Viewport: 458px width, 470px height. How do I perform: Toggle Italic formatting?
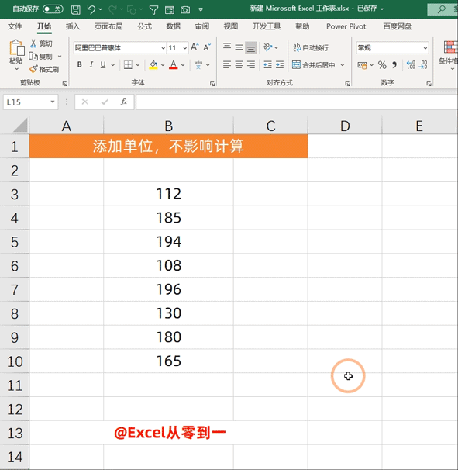tap(91, 64)
